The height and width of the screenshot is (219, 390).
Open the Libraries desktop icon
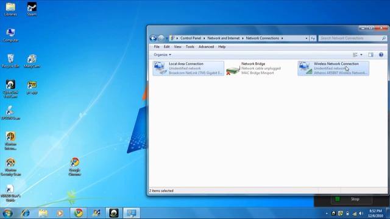(x=10, y=9)
